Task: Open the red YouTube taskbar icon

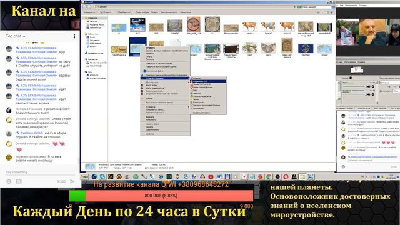Action: [211, 176]
